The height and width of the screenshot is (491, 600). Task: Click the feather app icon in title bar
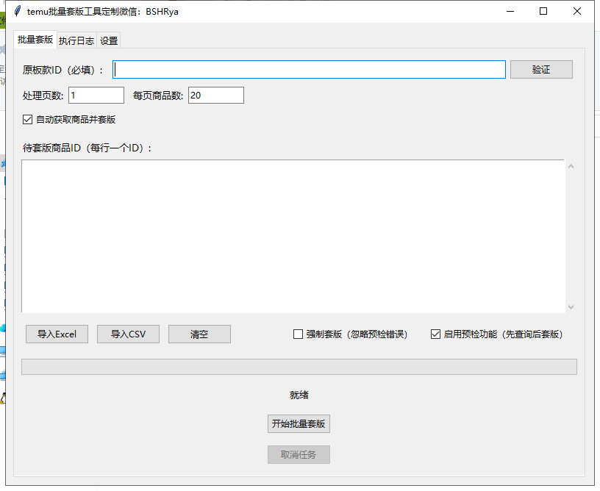(x=17, y=11)
